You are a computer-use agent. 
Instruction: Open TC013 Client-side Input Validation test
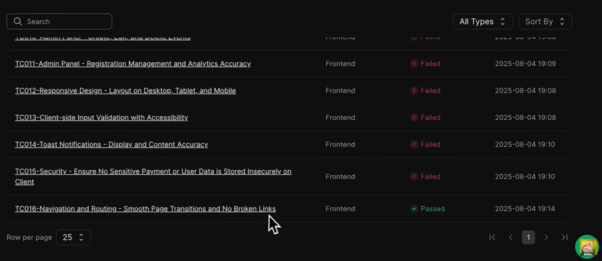coord(101,117)
